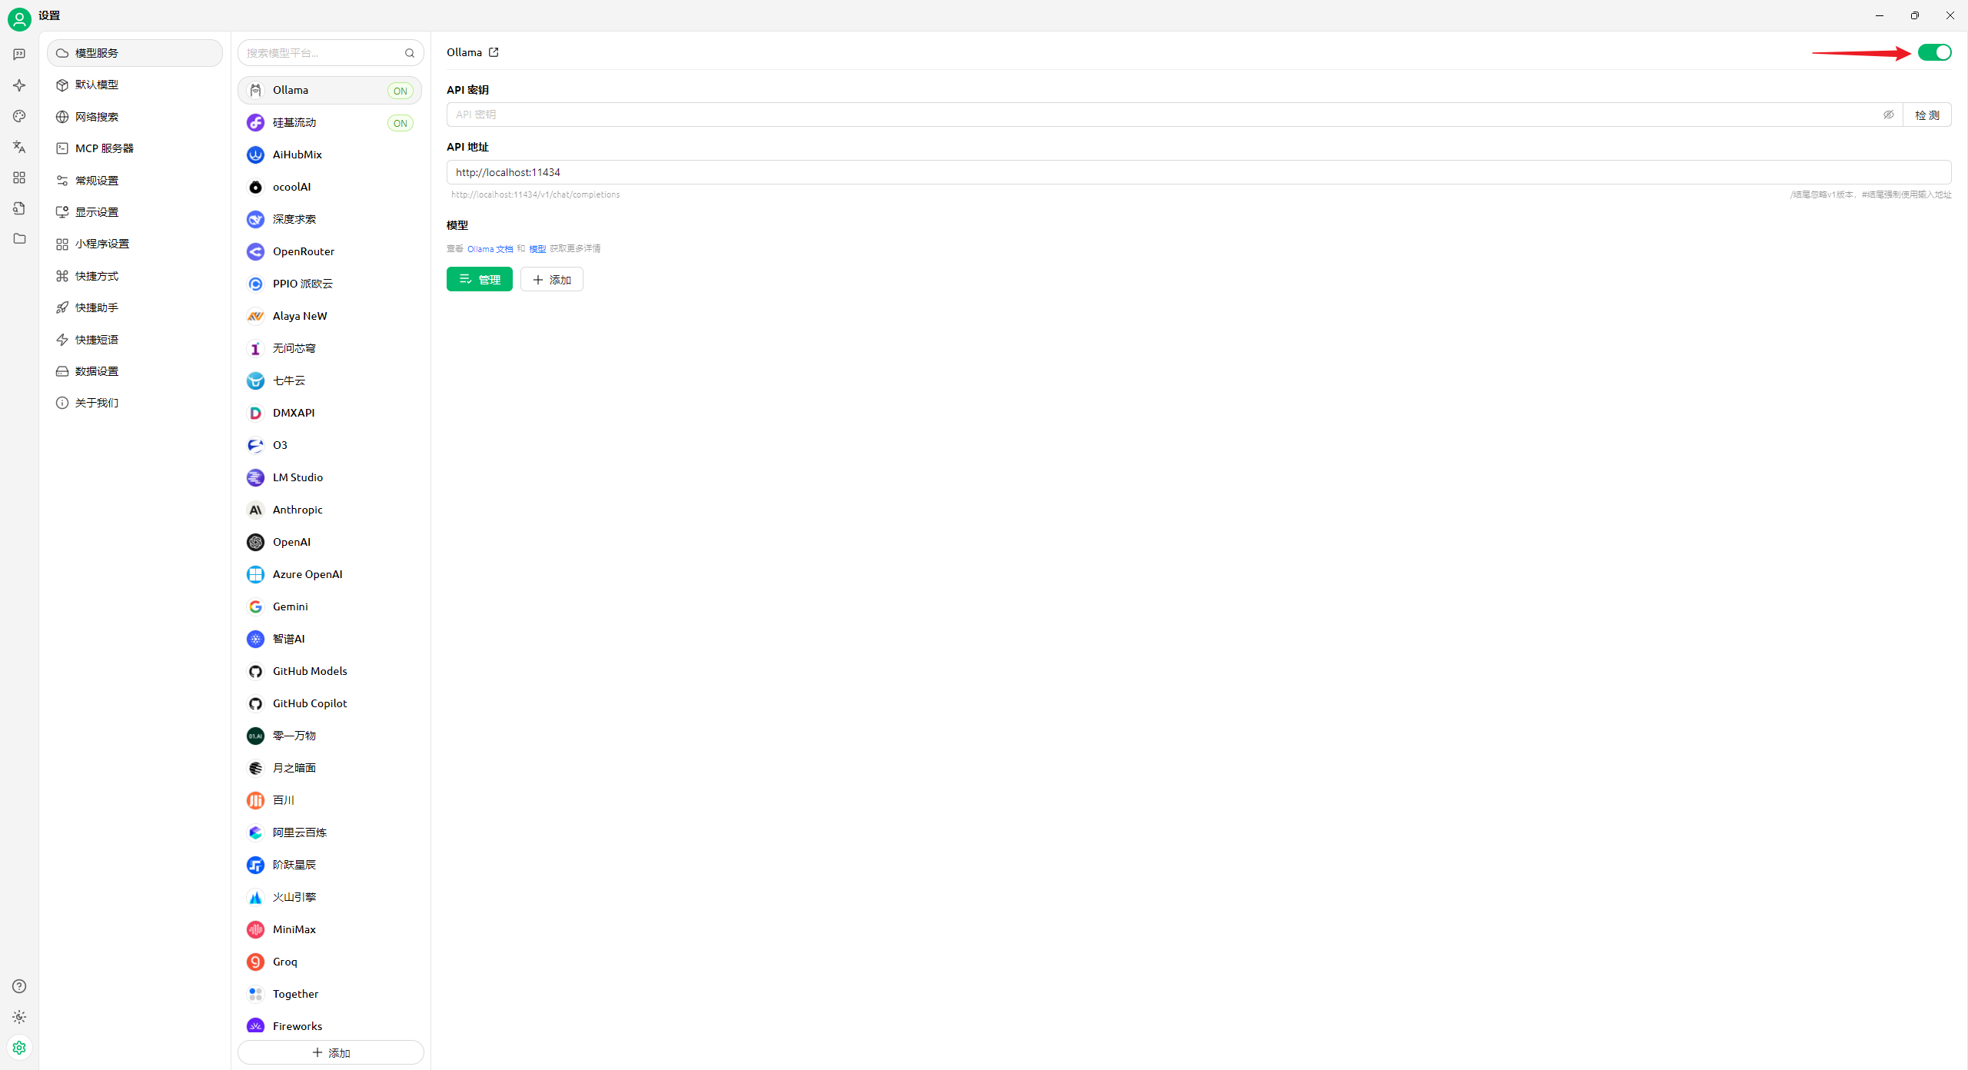Screen dimensions: 1968x1070
Task: Open the mini apps grid sidebar icon
Action: [x=19, y=178]
